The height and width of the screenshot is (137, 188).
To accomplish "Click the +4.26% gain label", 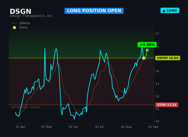I will point(147,45).
